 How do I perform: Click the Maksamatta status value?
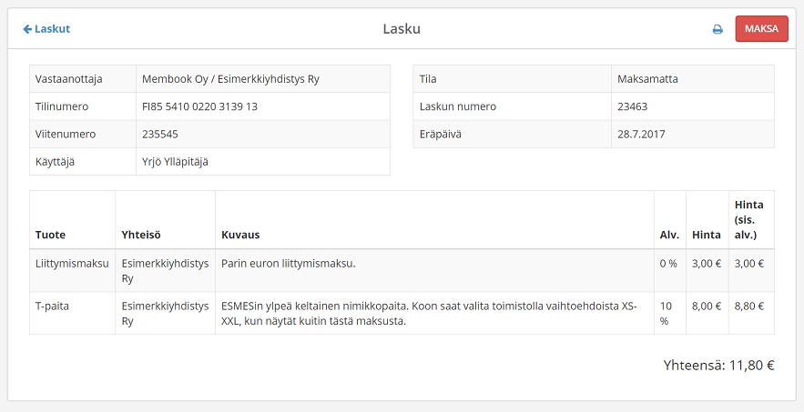click(x=647, y=79)
